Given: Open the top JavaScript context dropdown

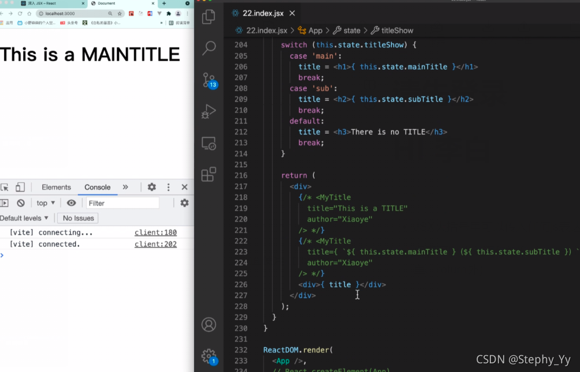Looking at the screenshot, I should click(46, 203).
